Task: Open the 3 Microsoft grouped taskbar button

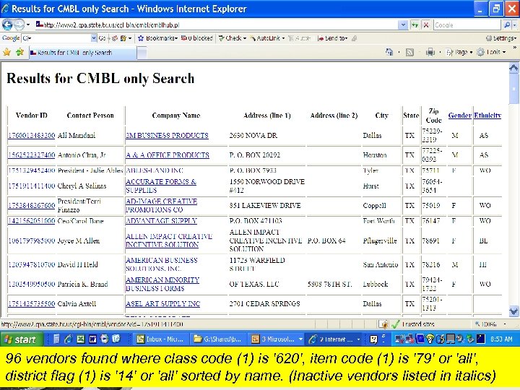Action: [276, 339]
